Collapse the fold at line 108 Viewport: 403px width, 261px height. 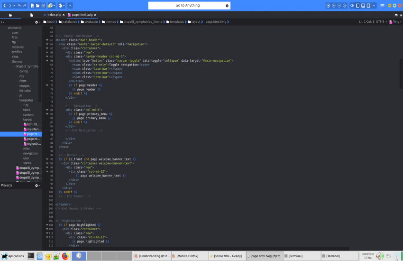pyautogui.click(x=47, y=225)
